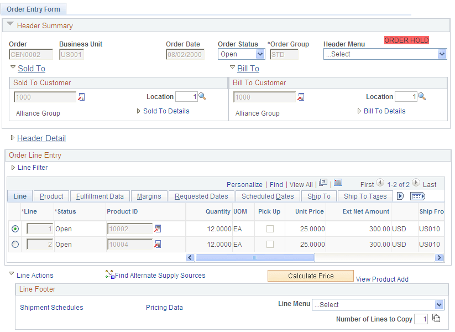Select the Line tab
455x332 pixels.
(x=20, y=196)
